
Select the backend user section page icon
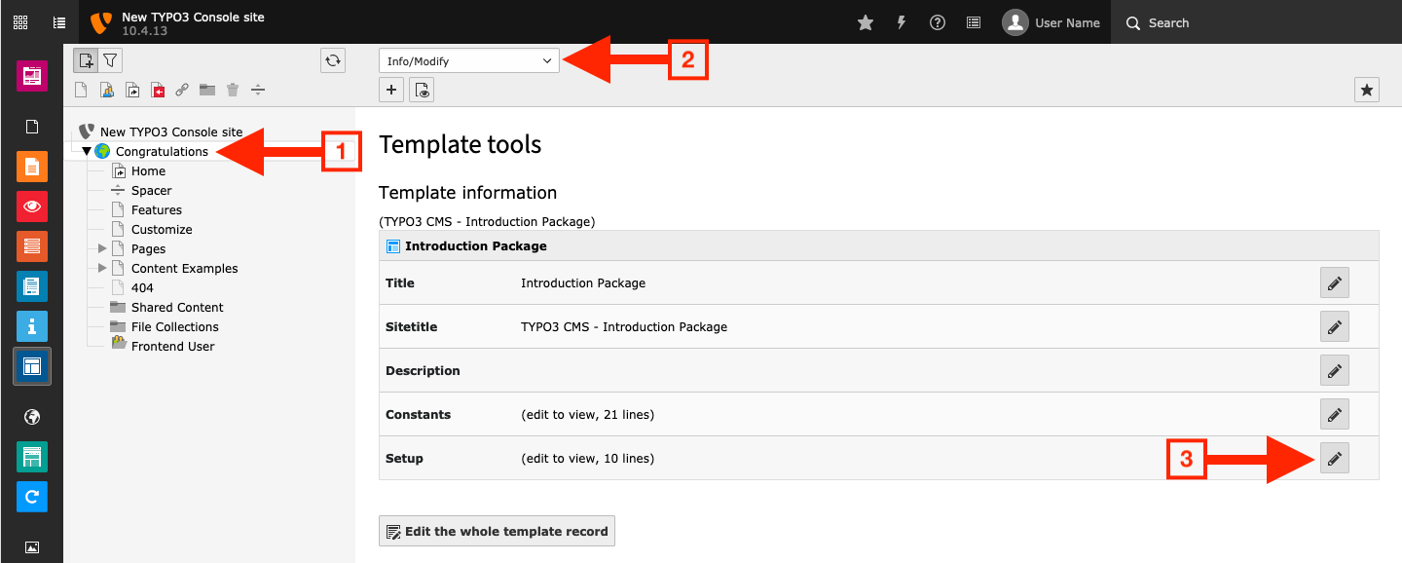point(107,91)
